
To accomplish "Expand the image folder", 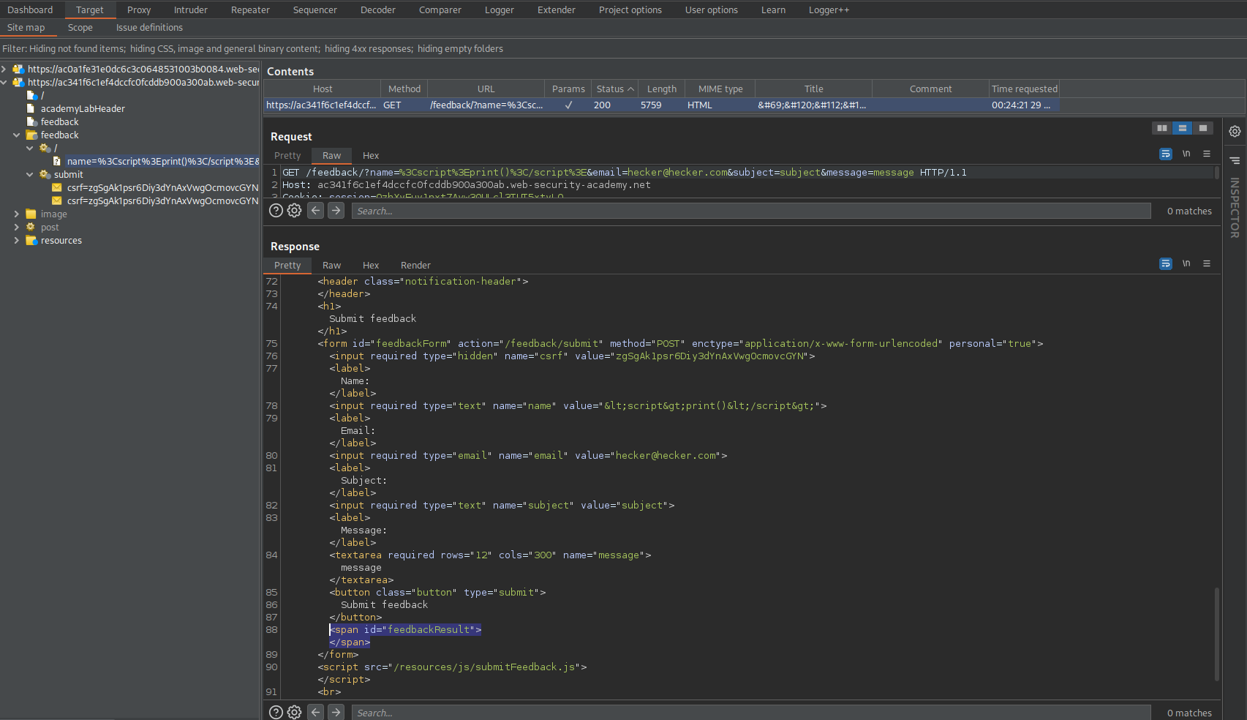I will (x=16, y=214).
